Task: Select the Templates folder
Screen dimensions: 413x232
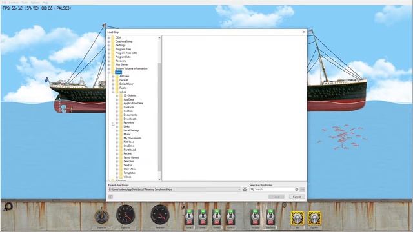Action: (129, 173)
